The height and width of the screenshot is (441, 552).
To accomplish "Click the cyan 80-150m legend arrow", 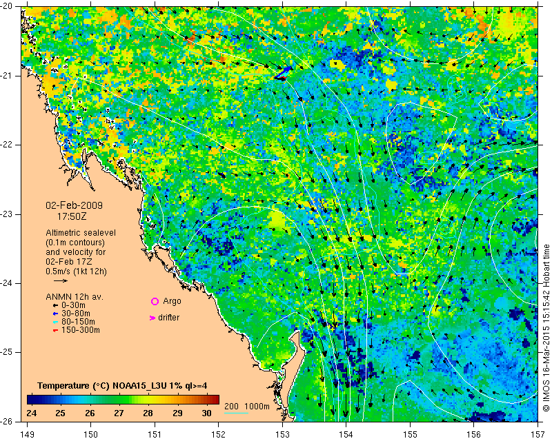I will point(55,322).
